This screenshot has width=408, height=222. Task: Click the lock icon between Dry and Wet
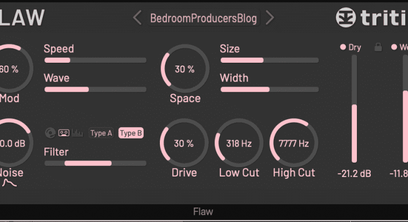coord(378,47)
